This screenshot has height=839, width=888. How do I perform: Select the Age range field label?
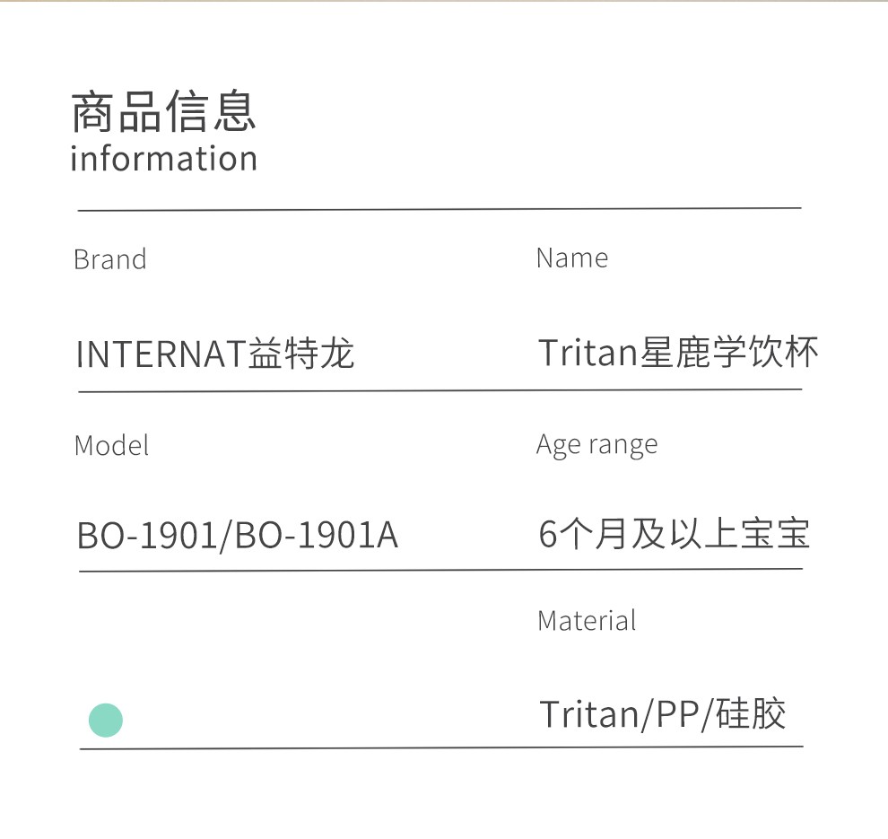tap(596, 444)
